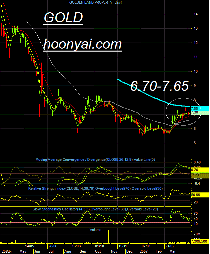This screenshot has width=210, height=254.
Task: Select the 20 label on the RSI axis
Action: [x=196, y=202]
